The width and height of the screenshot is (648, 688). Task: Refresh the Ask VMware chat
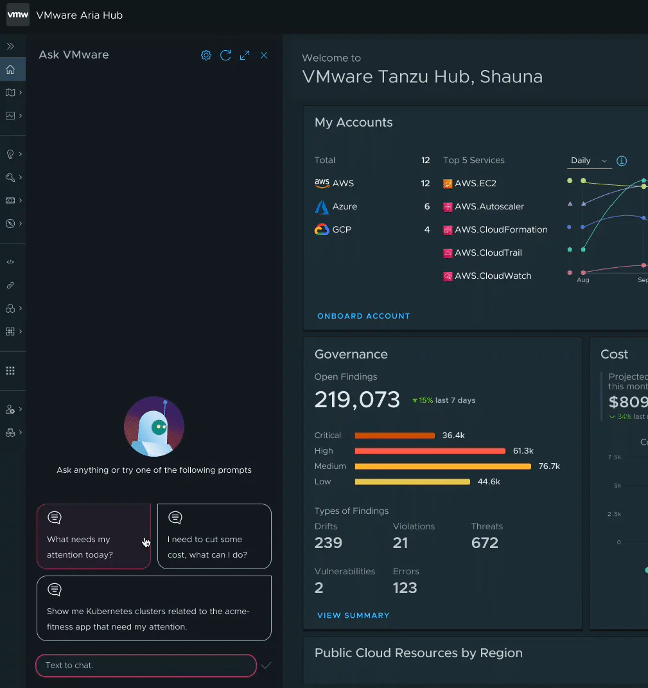coord(225,55)
